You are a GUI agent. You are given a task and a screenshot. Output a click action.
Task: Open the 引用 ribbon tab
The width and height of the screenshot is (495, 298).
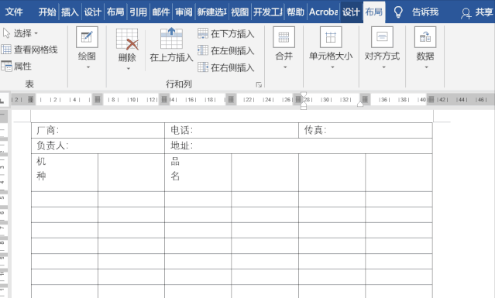point(138,12)
